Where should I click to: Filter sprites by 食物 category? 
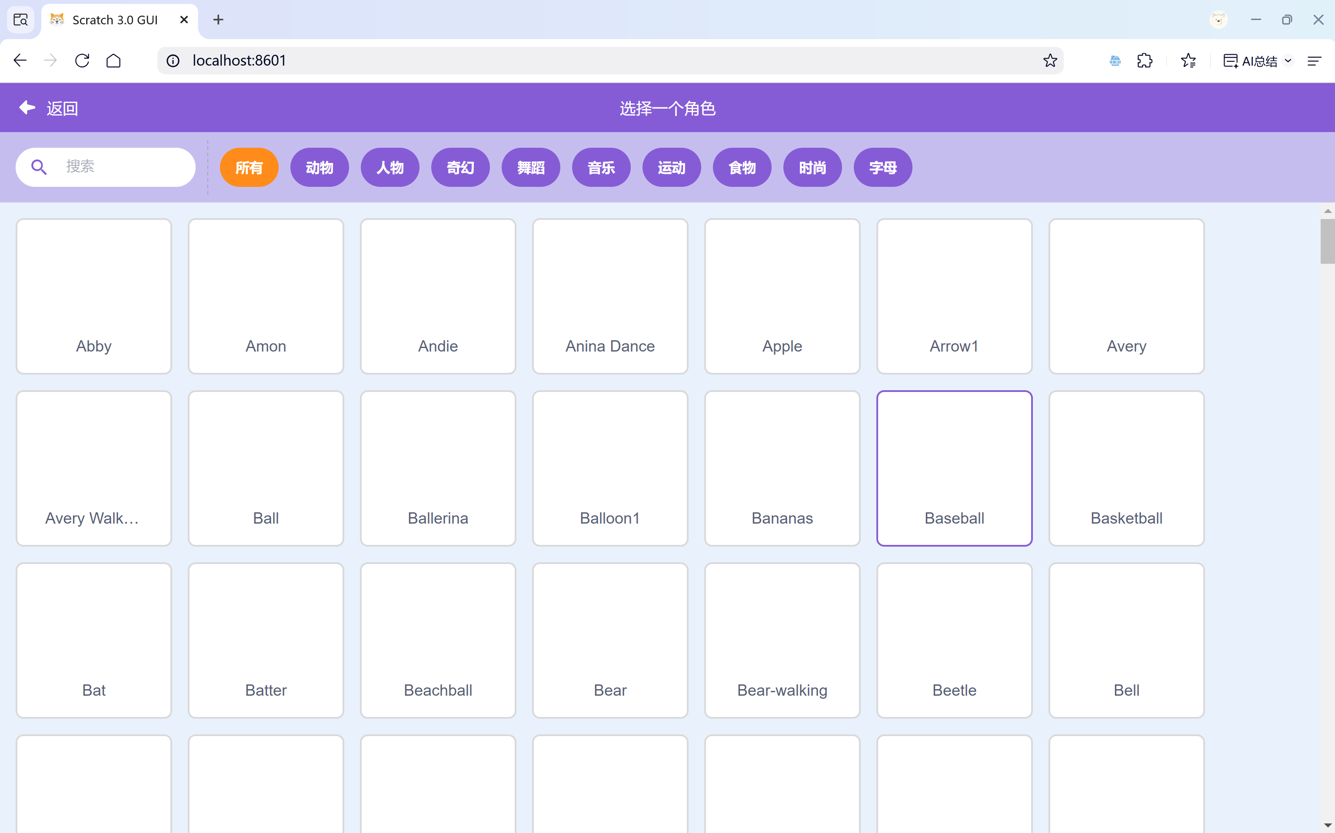(741, 167)
